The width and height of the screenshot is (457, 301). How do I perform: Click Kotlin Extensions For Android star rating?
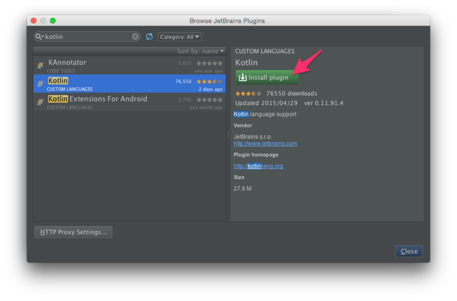coord(209,99)
